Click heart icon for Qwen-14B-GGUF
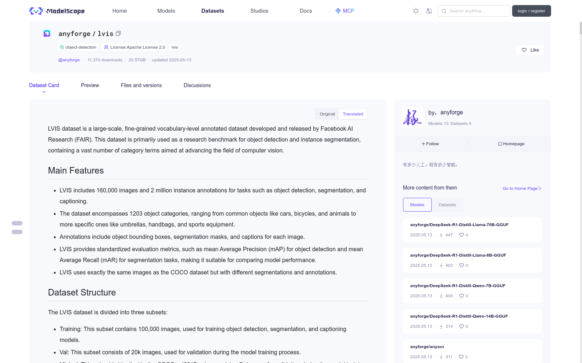 (x=462, y=326)
